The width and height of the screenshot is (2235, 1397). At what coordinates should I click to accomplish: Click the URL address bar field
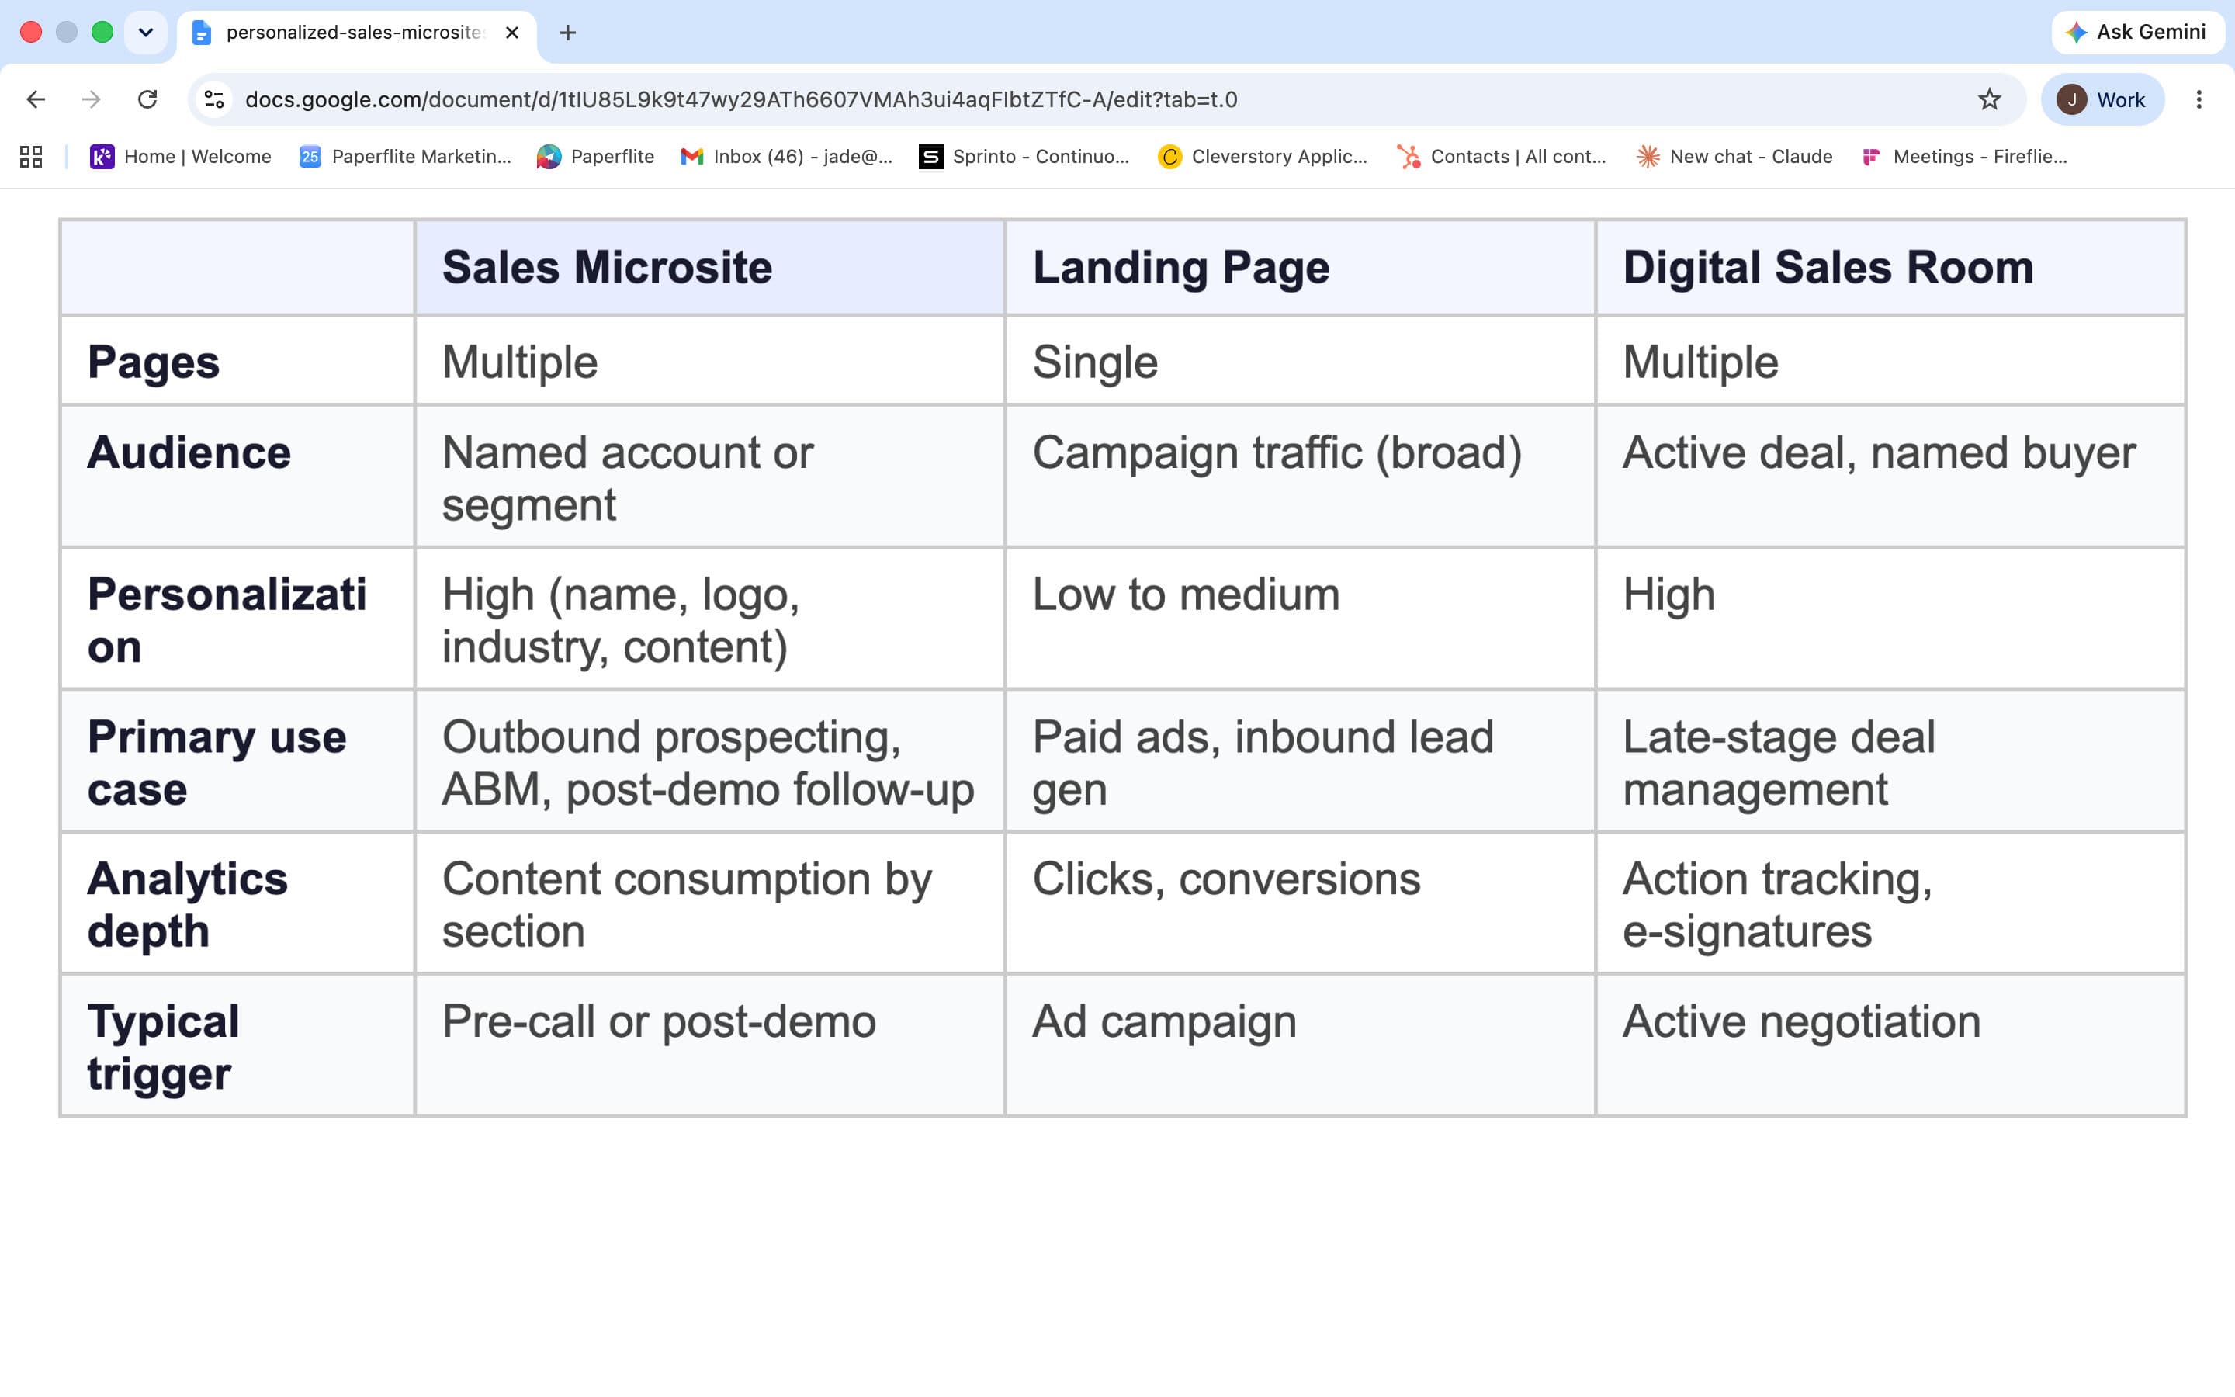[x=1099, y=100]
